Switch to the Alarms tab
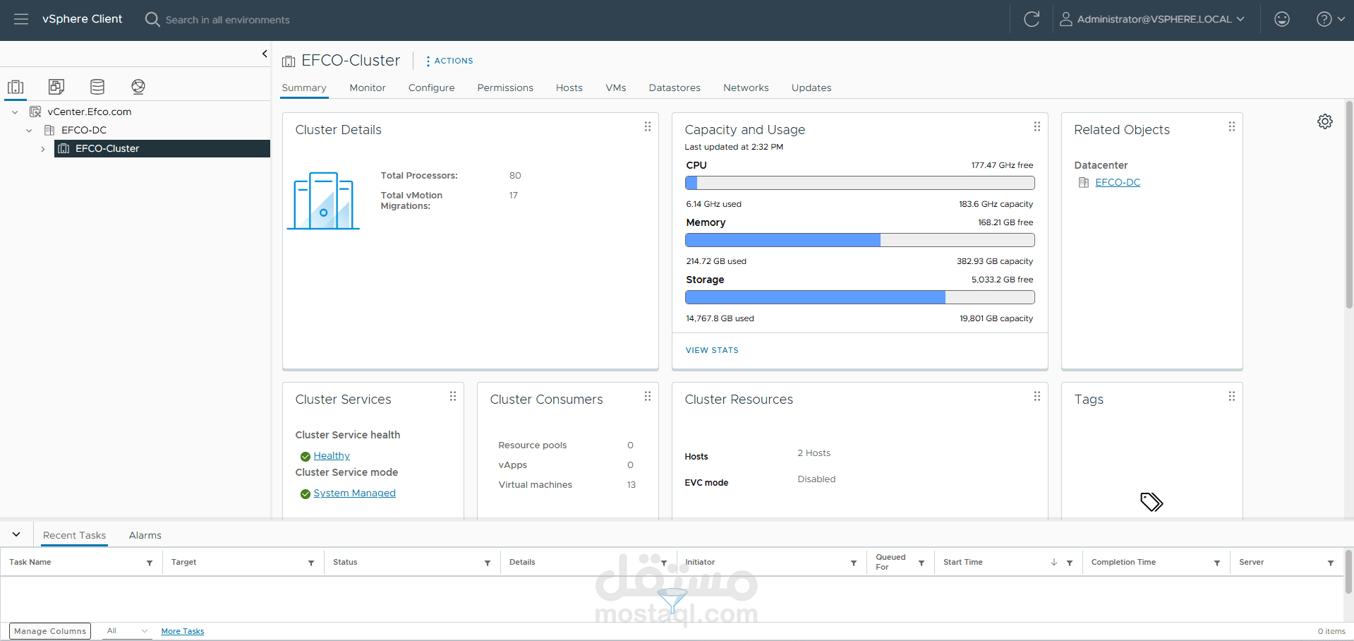Image resolution: width=1354 pixels, height=641 pixels. coord(145,535)
